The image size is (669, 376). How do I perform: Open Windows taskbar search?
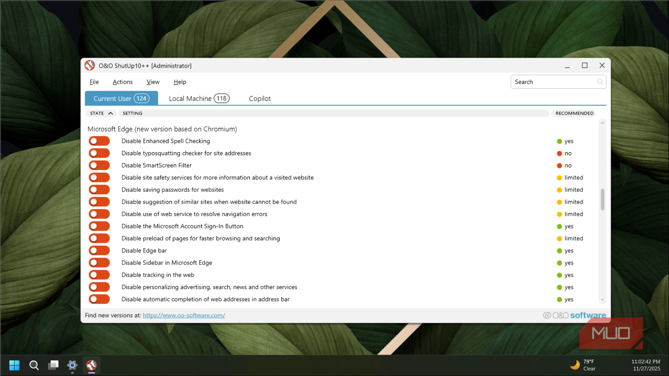(x=34, y=365)
